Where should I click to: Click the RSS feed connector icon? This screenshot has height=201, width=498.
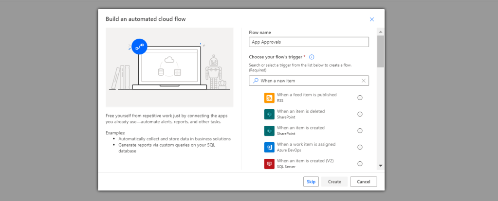[270, 98]
